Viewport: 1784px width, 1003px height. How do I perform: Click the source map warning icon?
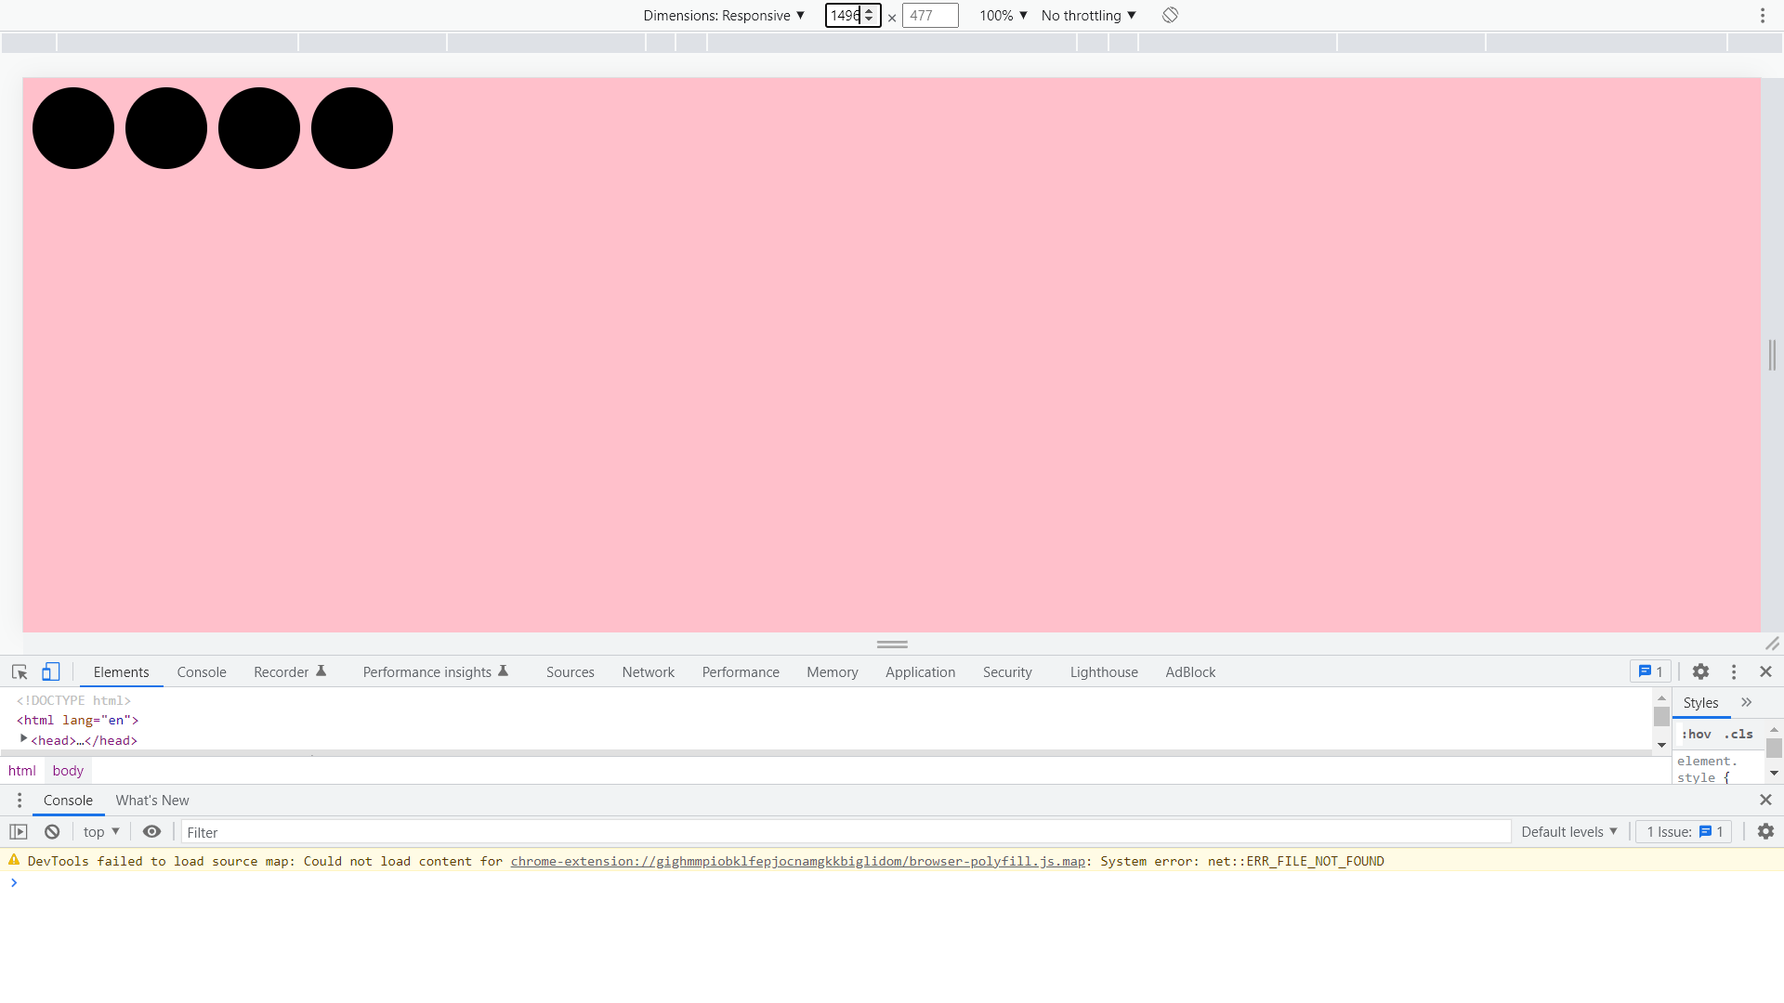pyautogui.click(x=14, y=860)
